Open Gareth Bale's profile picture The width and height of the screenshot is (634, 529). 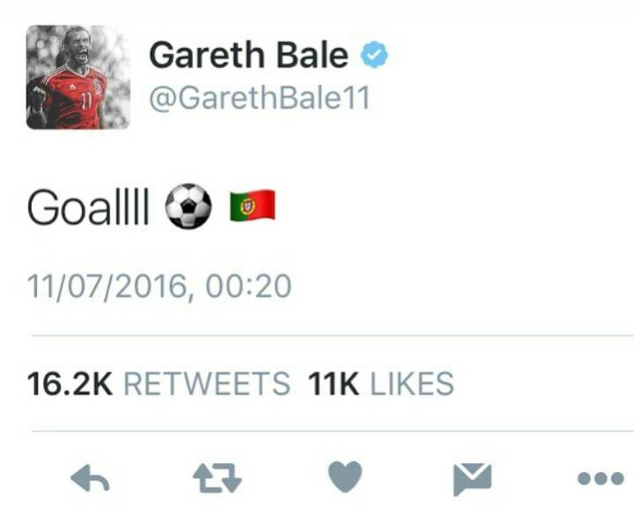[x=78, y=77]
